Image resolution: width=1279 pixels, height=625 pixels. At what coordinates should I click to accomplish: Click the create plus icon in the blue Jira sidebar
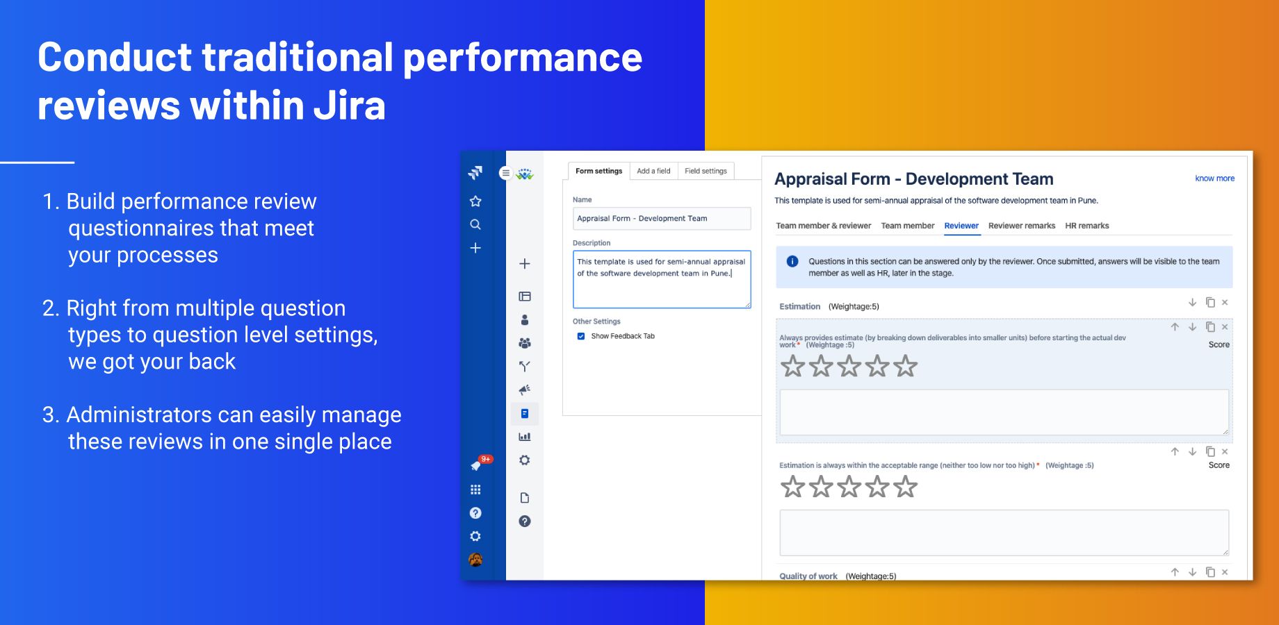coord(475,248)
